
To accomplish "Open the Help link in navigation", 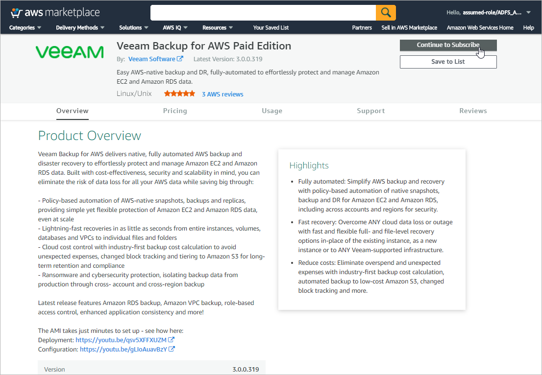I will (528, 27).
